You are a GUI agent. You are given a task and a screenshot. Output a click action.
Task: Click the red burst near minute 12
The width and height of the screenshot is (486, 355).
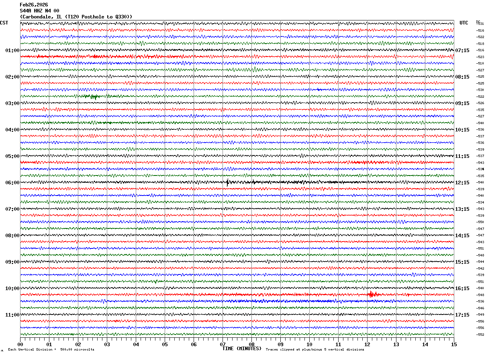(372, 294)
